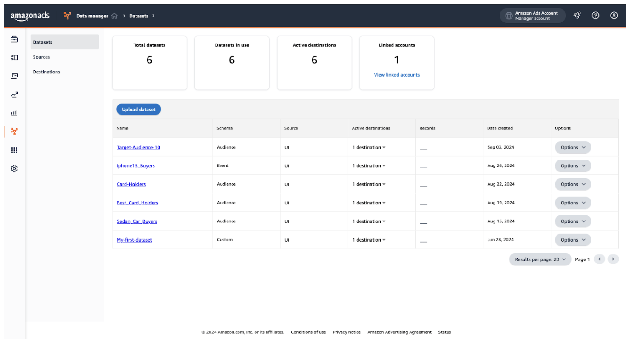Open the Iphone15_Buyers dataset
This screenshot has height=342, width=637.
coord(136,166)
